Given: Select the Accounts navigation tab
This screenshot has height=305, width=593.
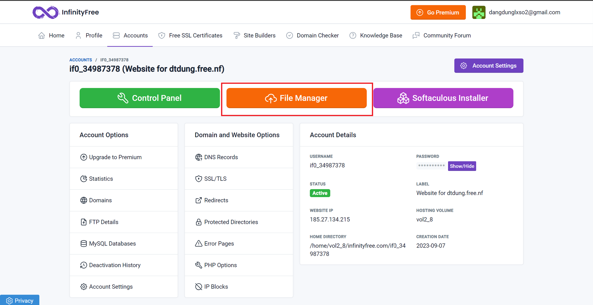Looking at the screenshot, I should pyautogui.click(x=130, y=36).
